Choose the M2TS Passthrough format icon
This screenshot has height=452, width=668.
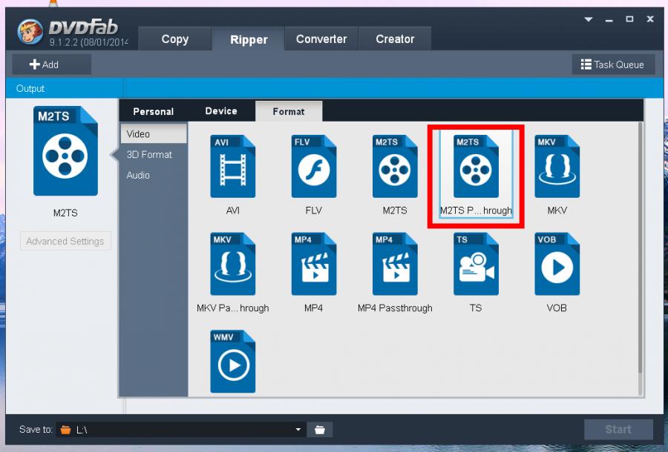pyautogui.click(x=476, y=166)
